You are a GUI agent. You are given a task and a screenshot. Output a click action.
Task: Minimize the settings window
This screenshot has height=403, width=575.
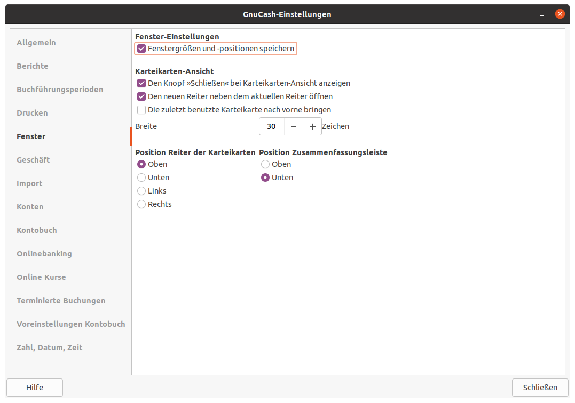(x=524, y=14)
